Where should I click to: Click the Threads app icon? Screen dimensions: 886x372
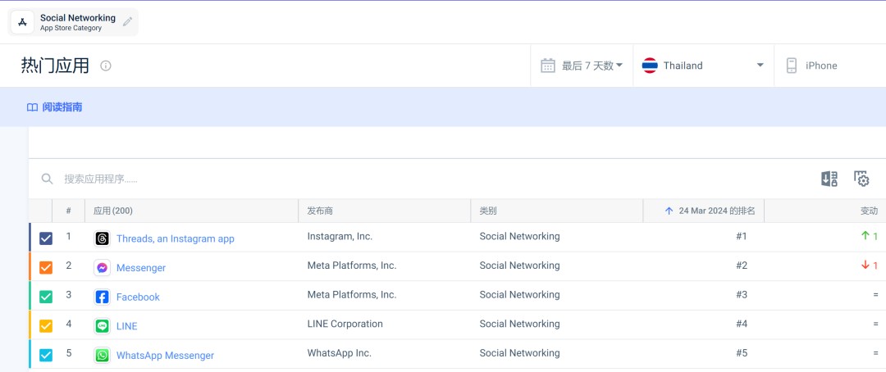(102, 238)
